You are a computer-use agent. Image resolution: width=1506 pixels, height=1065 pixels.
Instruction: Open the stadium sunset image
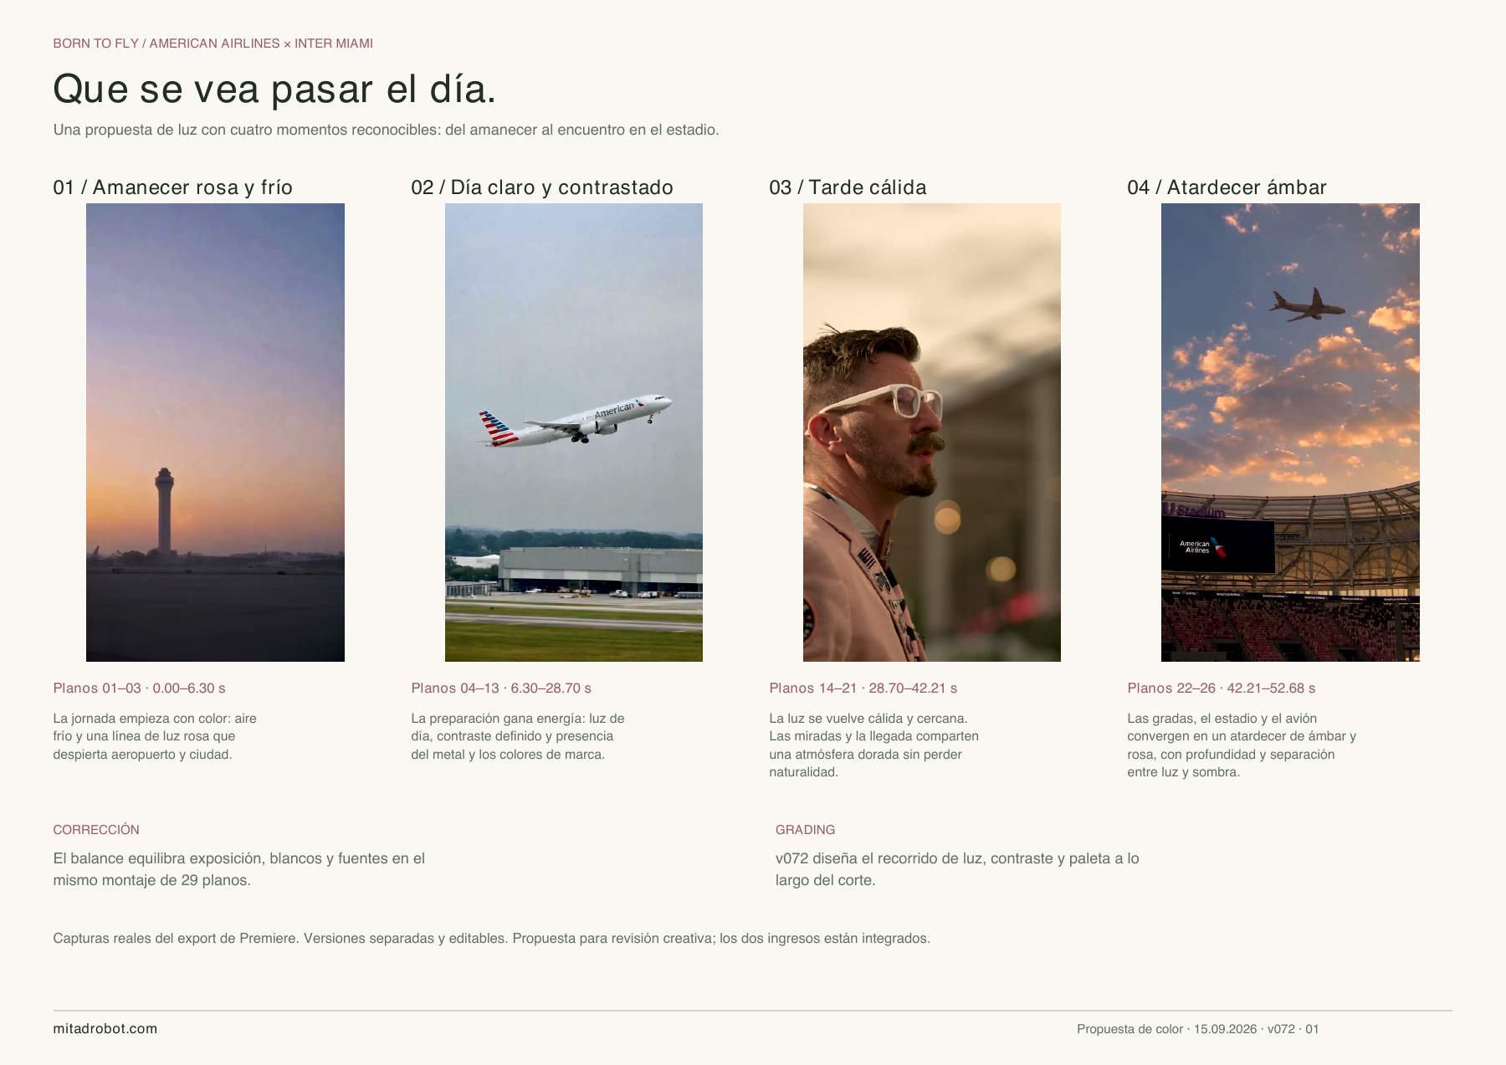[1290, 433]
